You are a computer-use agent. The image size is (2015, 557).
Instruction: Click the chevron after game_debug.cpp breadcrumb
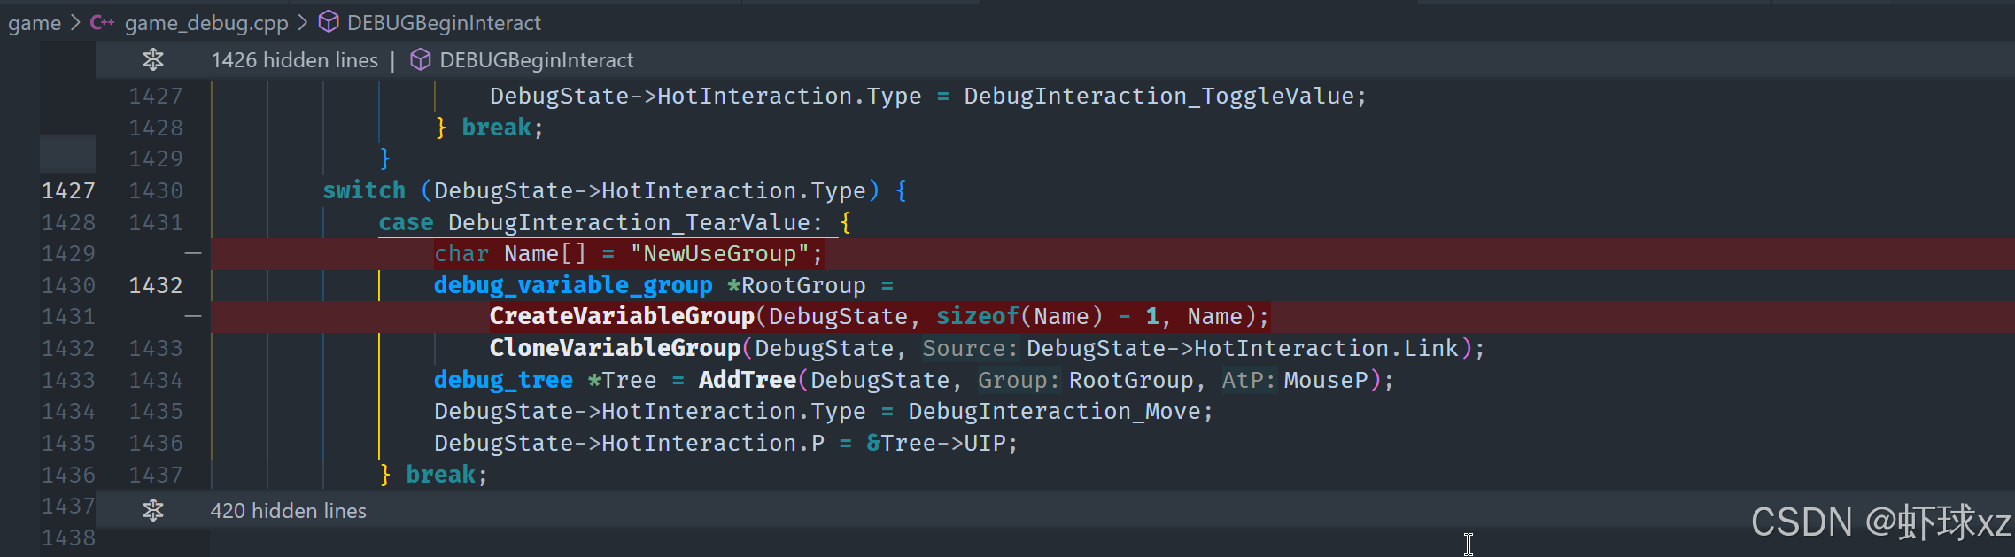click(303, 23)
